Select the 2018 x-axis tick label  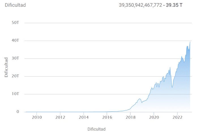130,117
